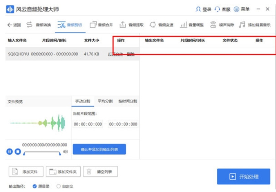Click the segment start time field

(x=88, y=124)
